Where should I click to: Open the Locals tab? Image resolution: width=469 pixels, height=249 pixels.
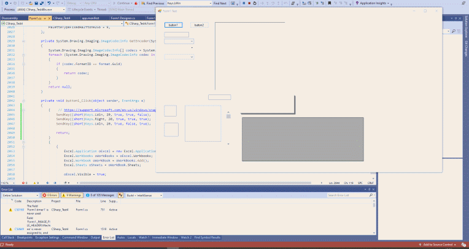click(131, 237)
